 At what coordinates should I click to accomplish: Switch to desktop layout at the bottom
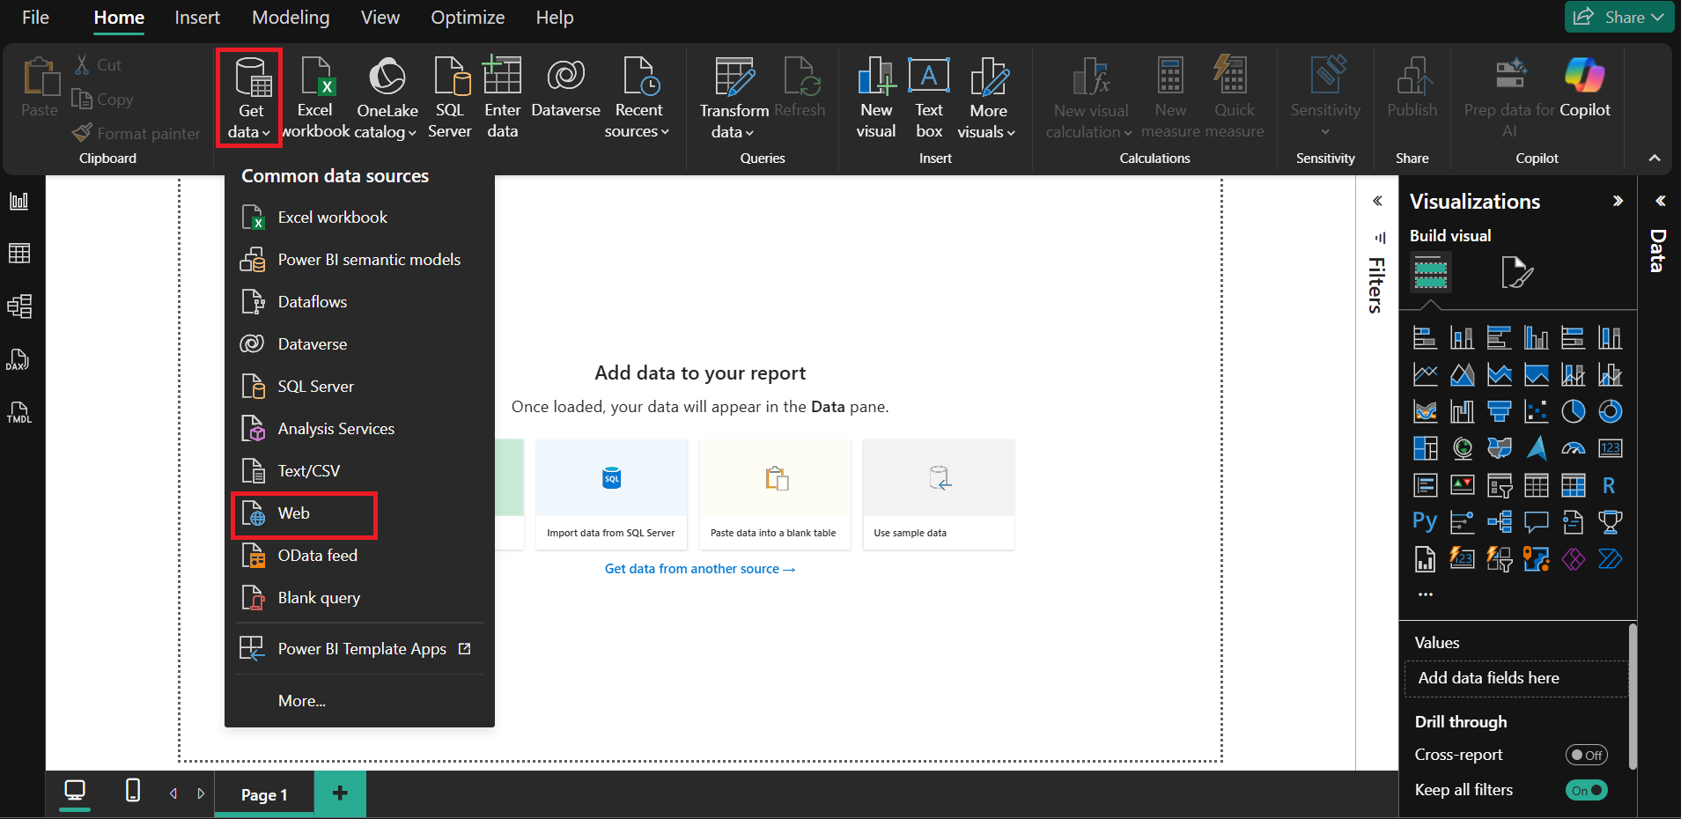[x=75, y=790]
